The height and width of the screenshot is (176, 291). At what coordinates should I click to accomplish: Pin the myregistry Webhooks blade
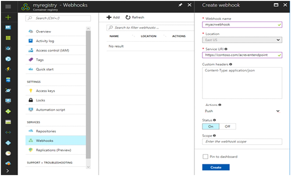pyautogui.click(x=180, y=5)
